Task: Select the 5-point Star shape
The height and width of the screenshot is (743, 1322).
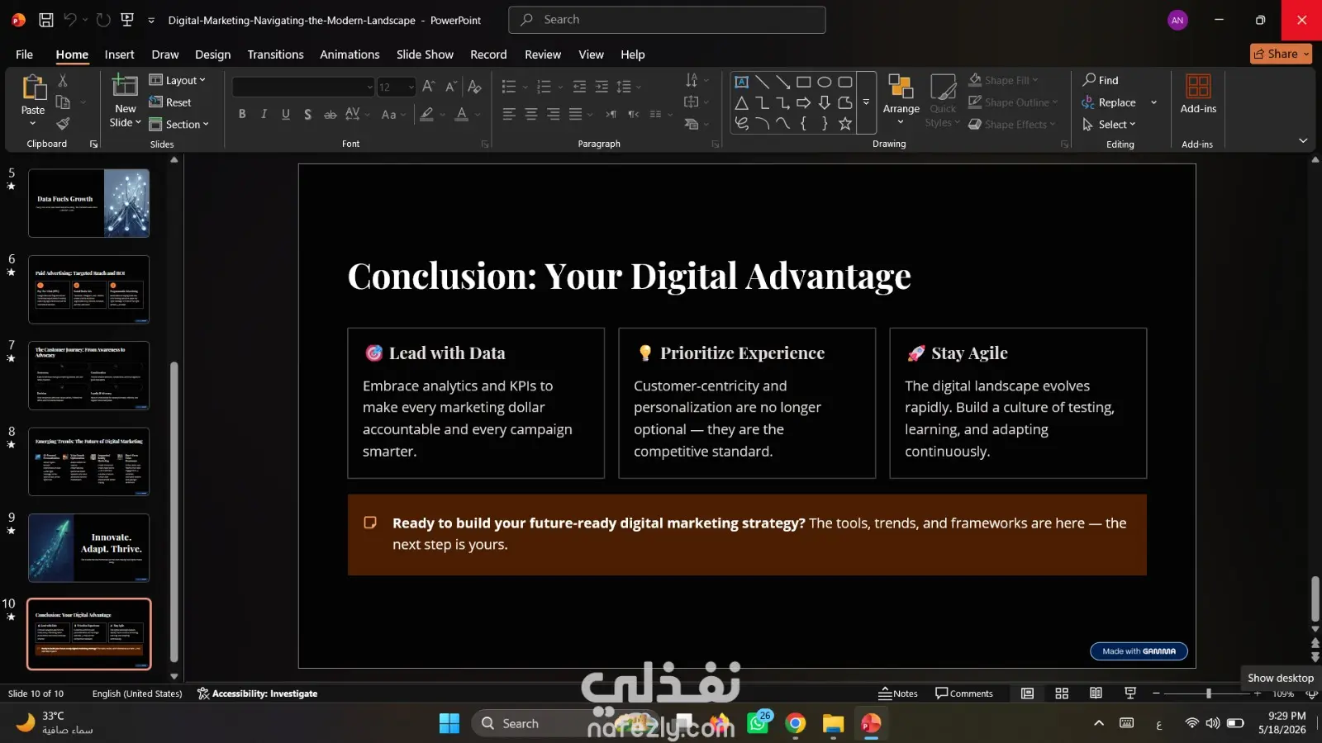Action: [x=844, y=124]
